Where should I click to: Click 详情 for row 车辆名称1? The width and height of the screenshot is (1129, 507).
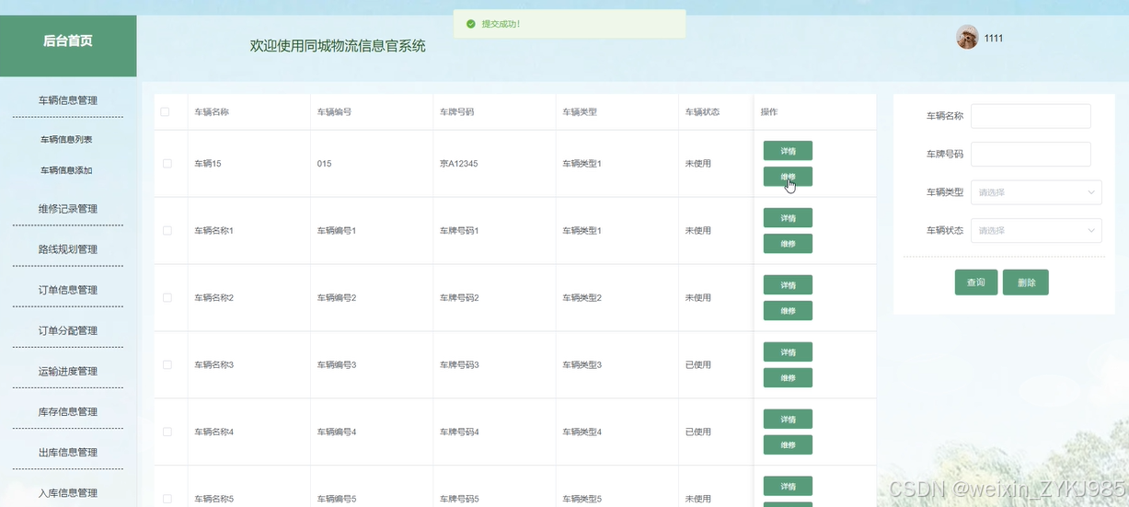click(x=788, y=218)
